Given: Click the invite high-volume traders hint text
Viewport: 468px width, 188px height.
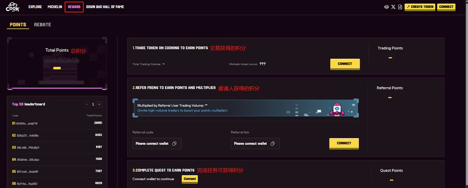Looking at the screenshot, I should [x=182, y=111].
